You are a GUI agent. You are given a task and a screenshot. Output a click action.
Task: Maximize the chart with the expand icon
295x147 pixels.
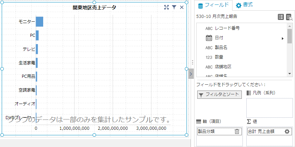(x=166, y=7)
